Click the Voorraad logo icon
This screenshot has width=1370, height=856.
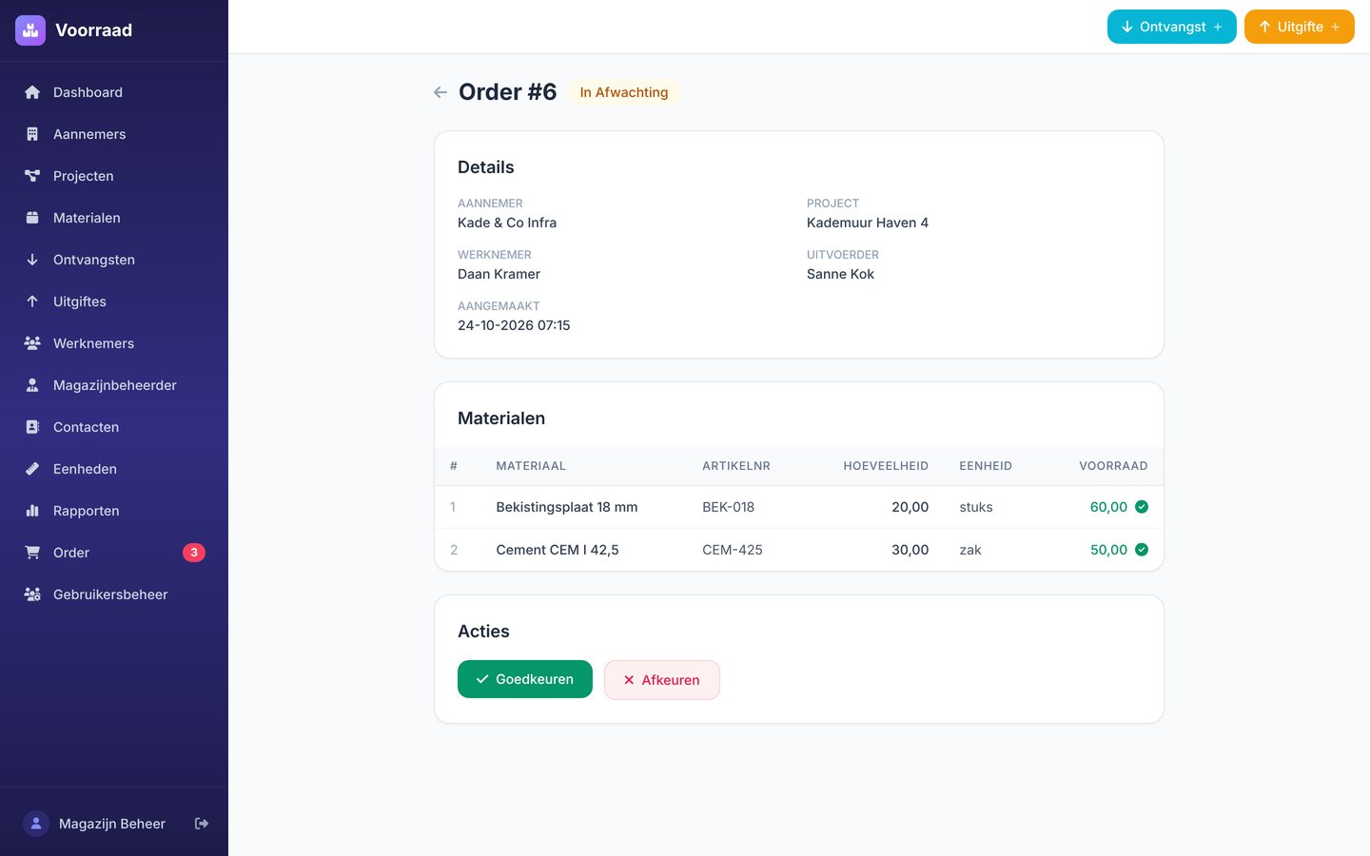30,30
